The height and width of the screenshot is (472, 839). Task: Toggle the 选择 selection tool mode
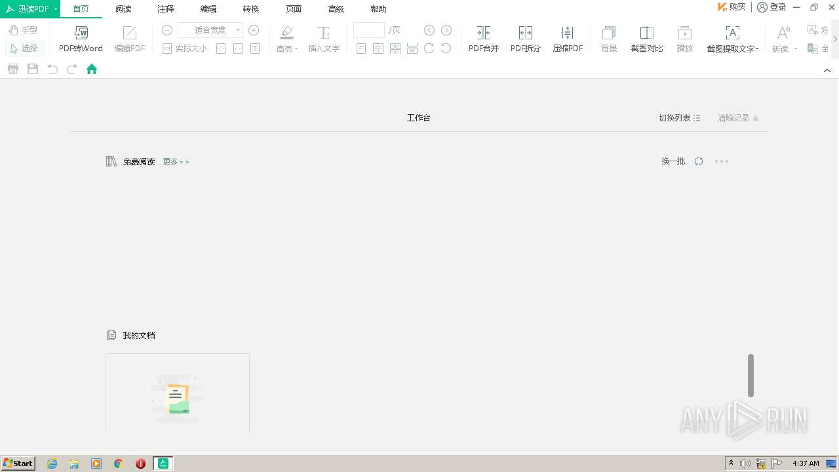pyautogui.click(x=24, y=48)
